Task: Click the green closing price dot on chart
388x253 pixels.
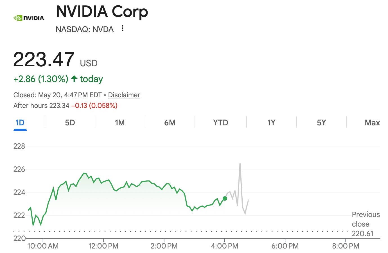Action: 225,198
